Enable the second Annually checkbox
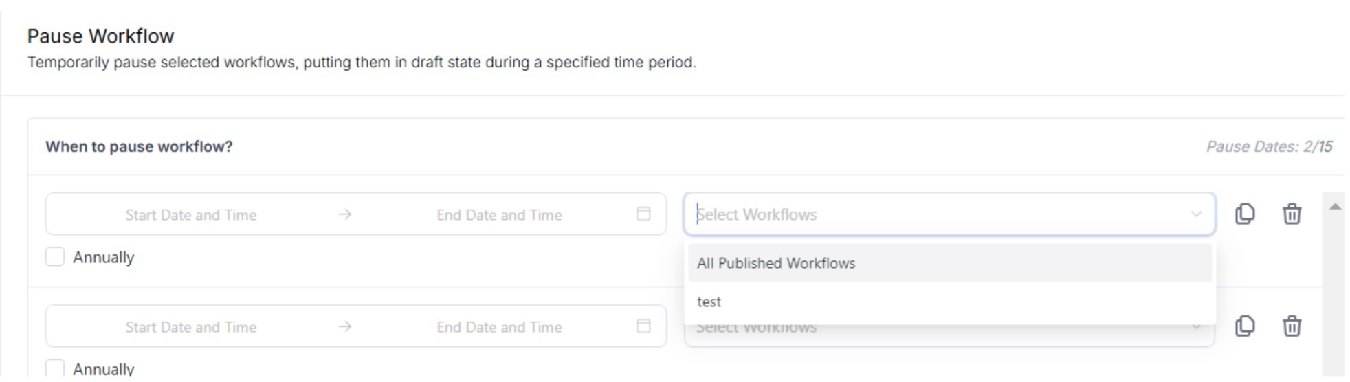 pyautogui.click(x=55, y=368)
